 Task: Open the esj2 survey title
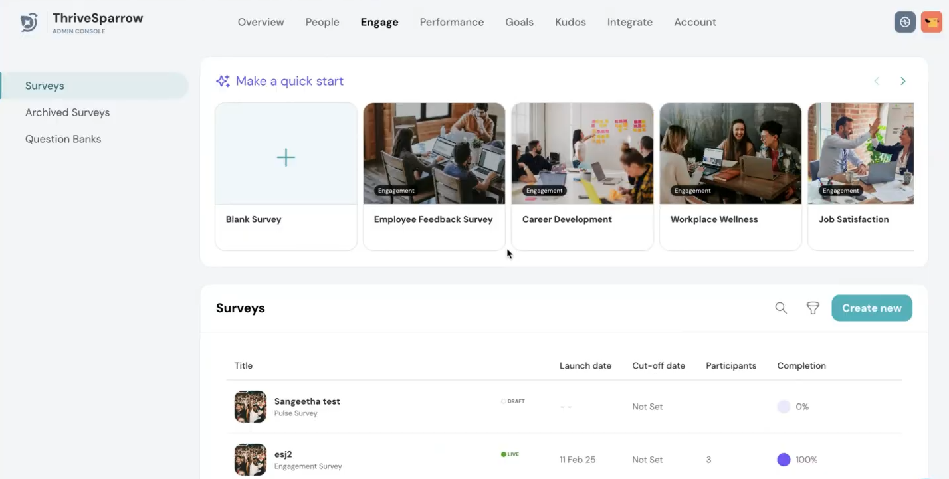[x=283, y=454]
